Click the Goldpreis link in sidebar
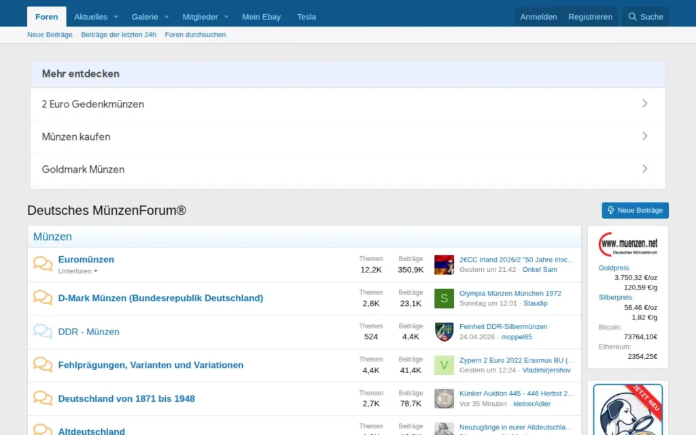 [614, 268]
